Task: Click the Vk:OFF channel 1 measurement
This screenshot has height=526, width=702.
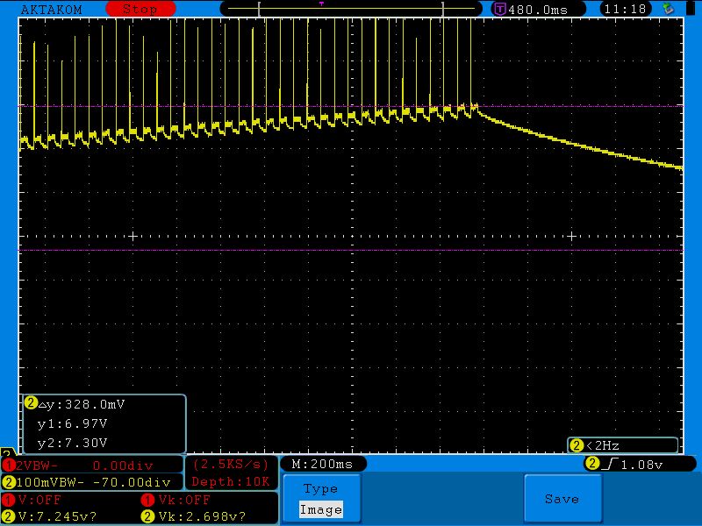Action: (x=184, y=500)
